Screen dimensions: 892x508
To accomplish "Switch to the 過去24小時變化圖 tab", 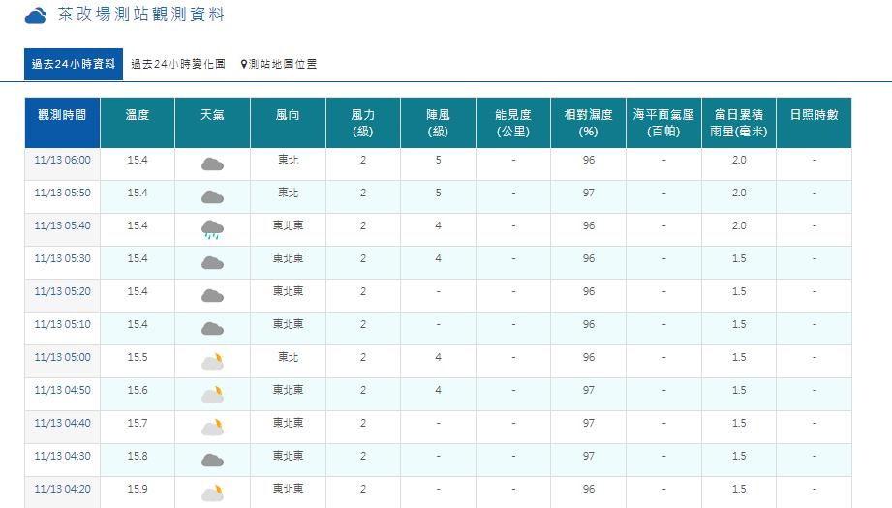I will coord(178,64).
